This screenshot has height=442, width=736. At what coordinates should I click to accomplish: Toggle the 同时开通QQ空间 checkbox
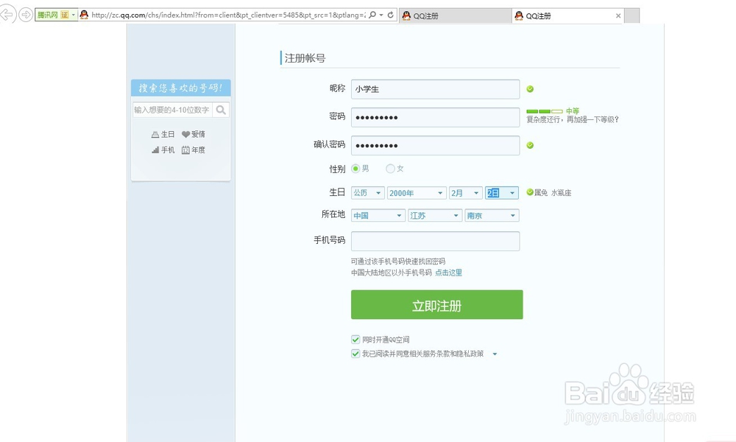coord(355,339)
